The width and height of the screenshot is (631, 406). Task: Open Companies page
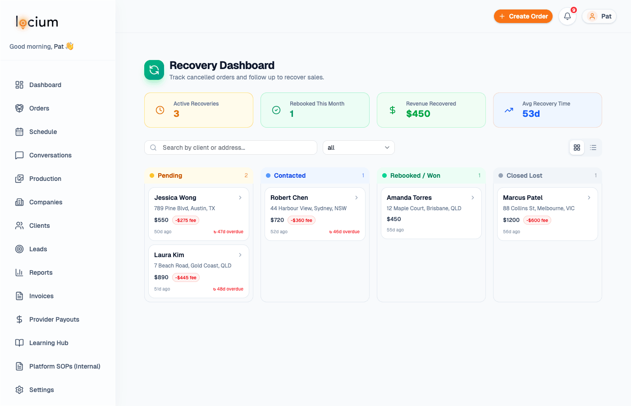coord(58,202)
